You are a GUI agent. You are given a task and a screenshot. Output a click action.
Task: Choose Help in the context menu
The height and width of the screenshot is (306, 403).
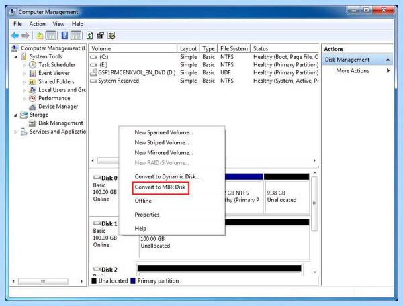pyautogui.click(x=140, y=229)
